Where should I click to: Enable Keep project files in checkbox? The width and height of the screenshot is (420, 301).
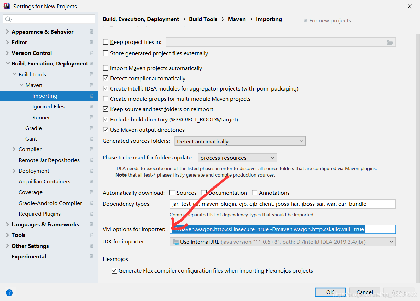point(106,42)
